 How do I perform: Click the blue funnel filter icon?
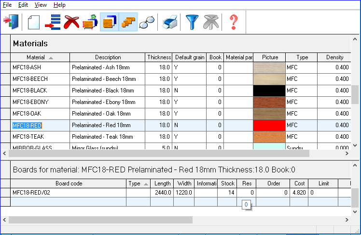click(x=192, y=22)
